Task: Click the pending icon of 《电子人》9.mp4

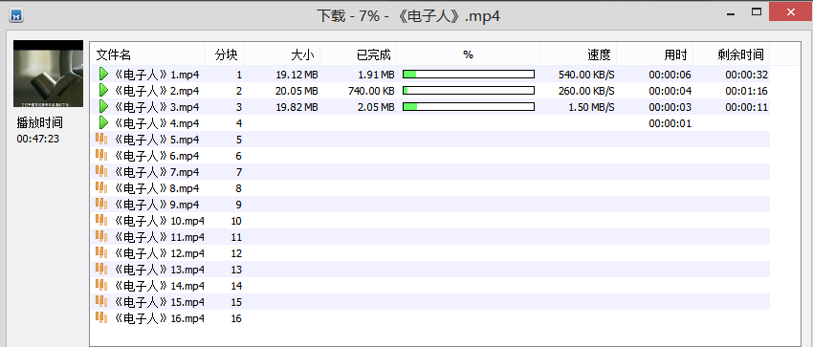Action: (x=101, y=204)
